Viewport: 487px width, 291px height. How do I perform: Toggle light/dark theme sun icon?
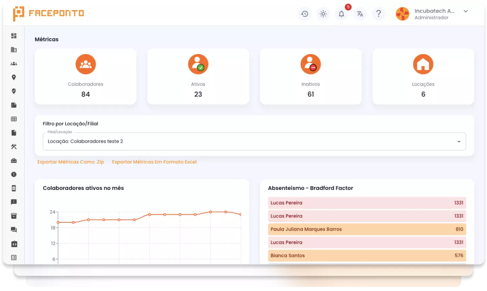pyautogui.click(x=323, y=14)
